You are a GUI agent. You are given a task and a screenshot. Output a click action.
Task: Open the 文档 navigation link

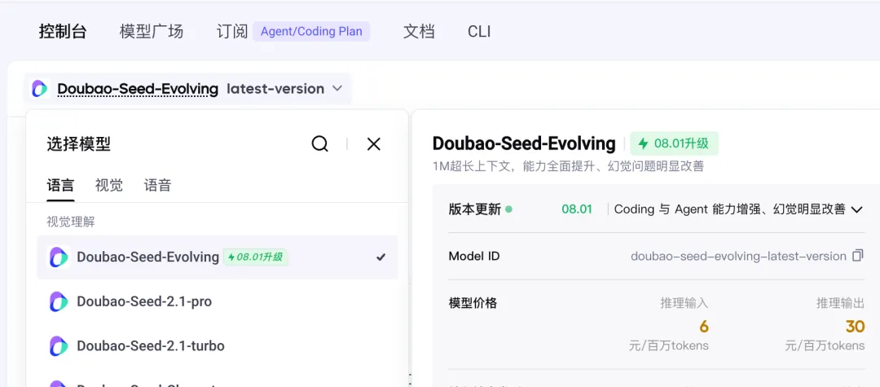[x=419, y=32]
